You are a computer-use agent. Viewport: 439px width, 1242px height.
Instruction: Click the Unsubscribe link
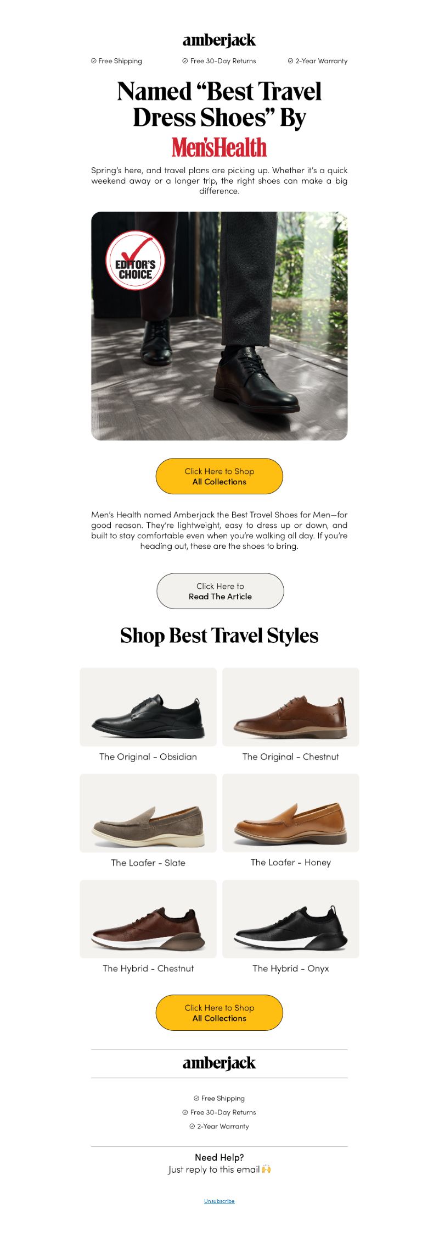tap(219, 1201)
